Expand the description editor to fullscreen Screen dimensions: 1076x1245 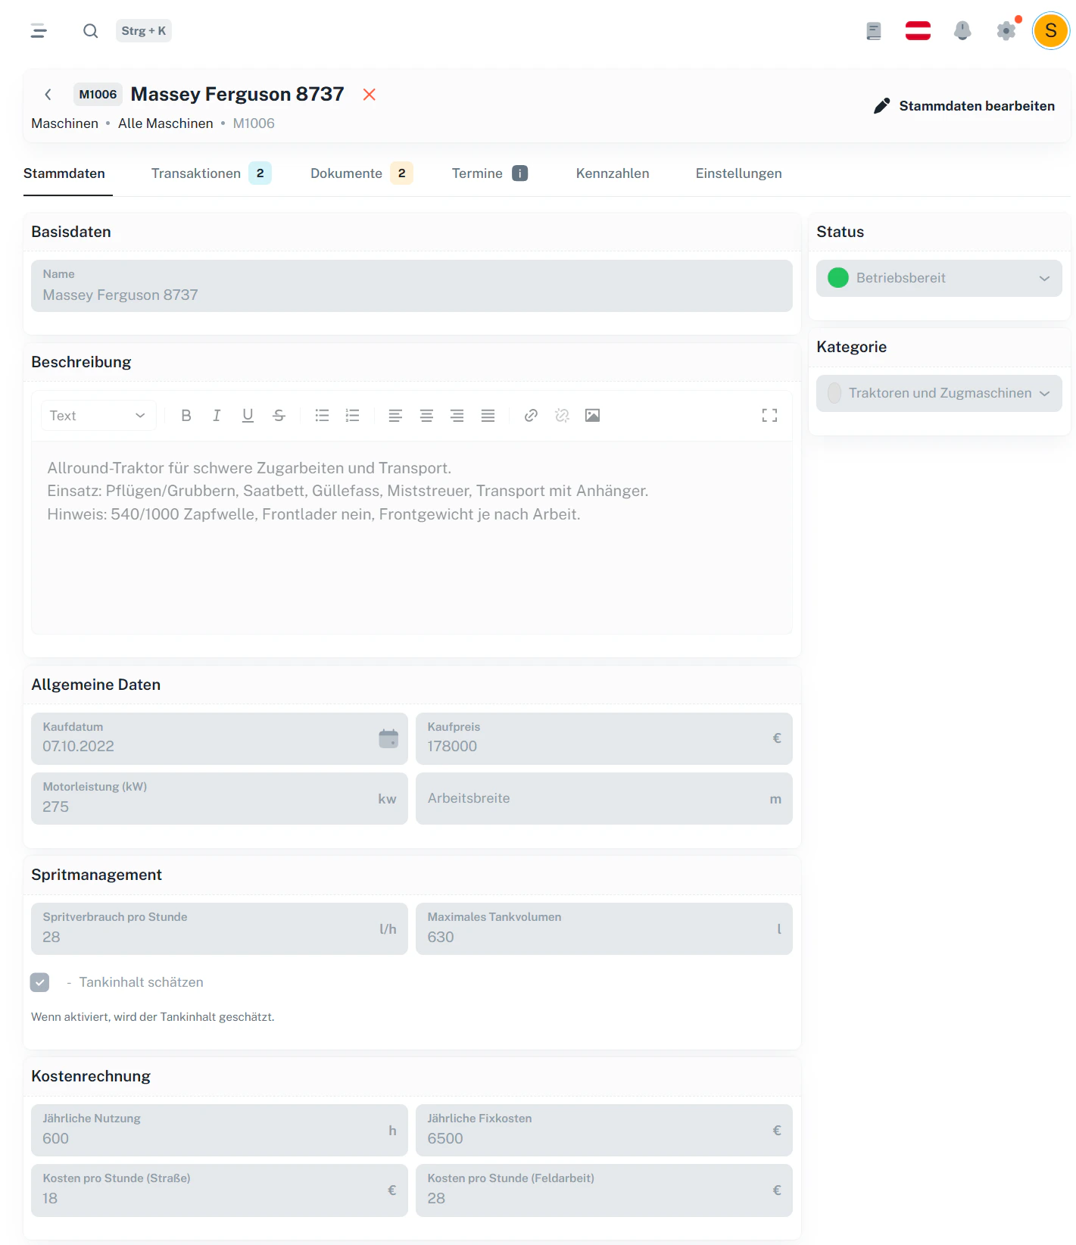(769, 415)
